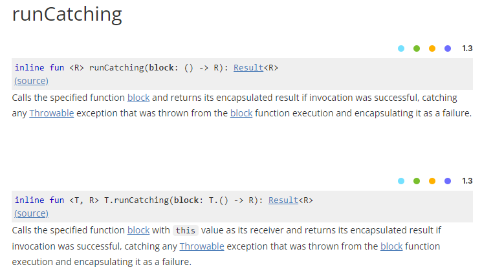Open Result link in first runCatching signature

[248, 68]
